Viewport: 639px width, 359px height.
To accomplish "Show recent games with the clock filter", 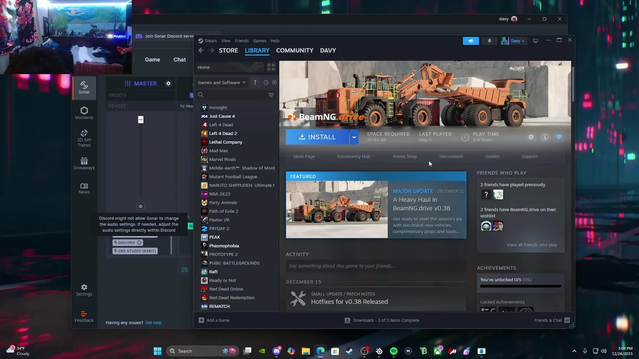I will click(266, 82).
